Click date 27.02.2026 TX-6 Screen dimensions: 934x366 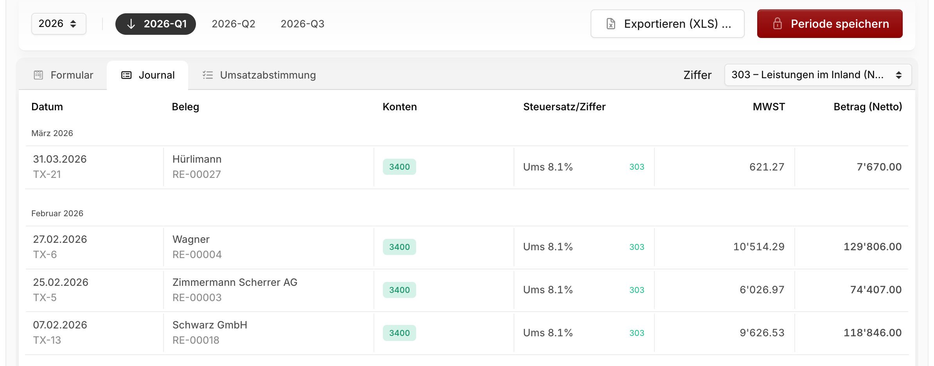[x=60, y=247]
